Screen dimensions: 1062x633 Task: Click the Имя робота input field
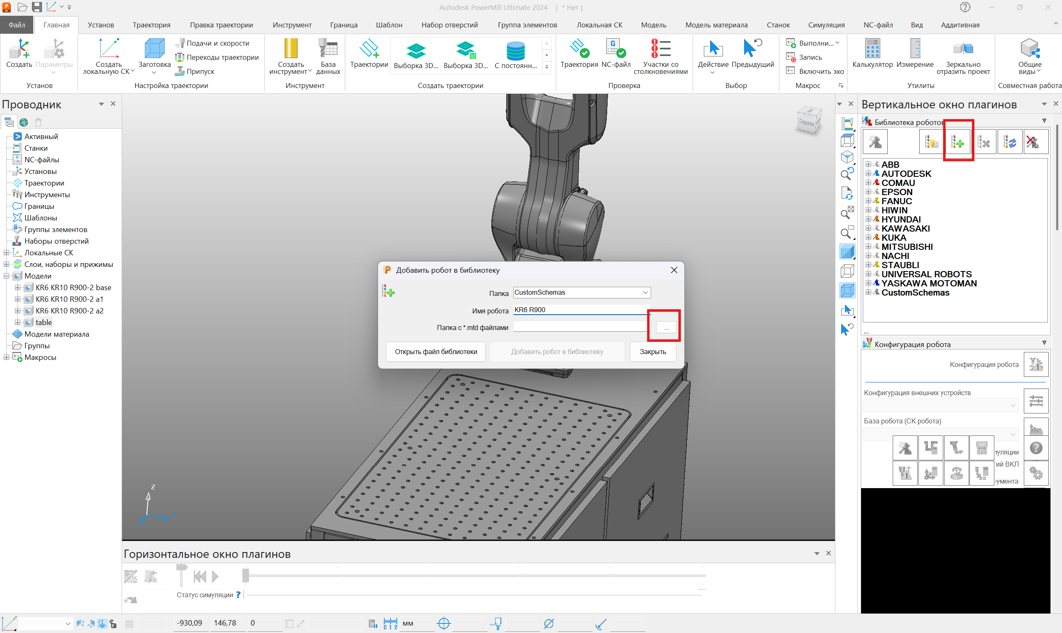[581, 310]
